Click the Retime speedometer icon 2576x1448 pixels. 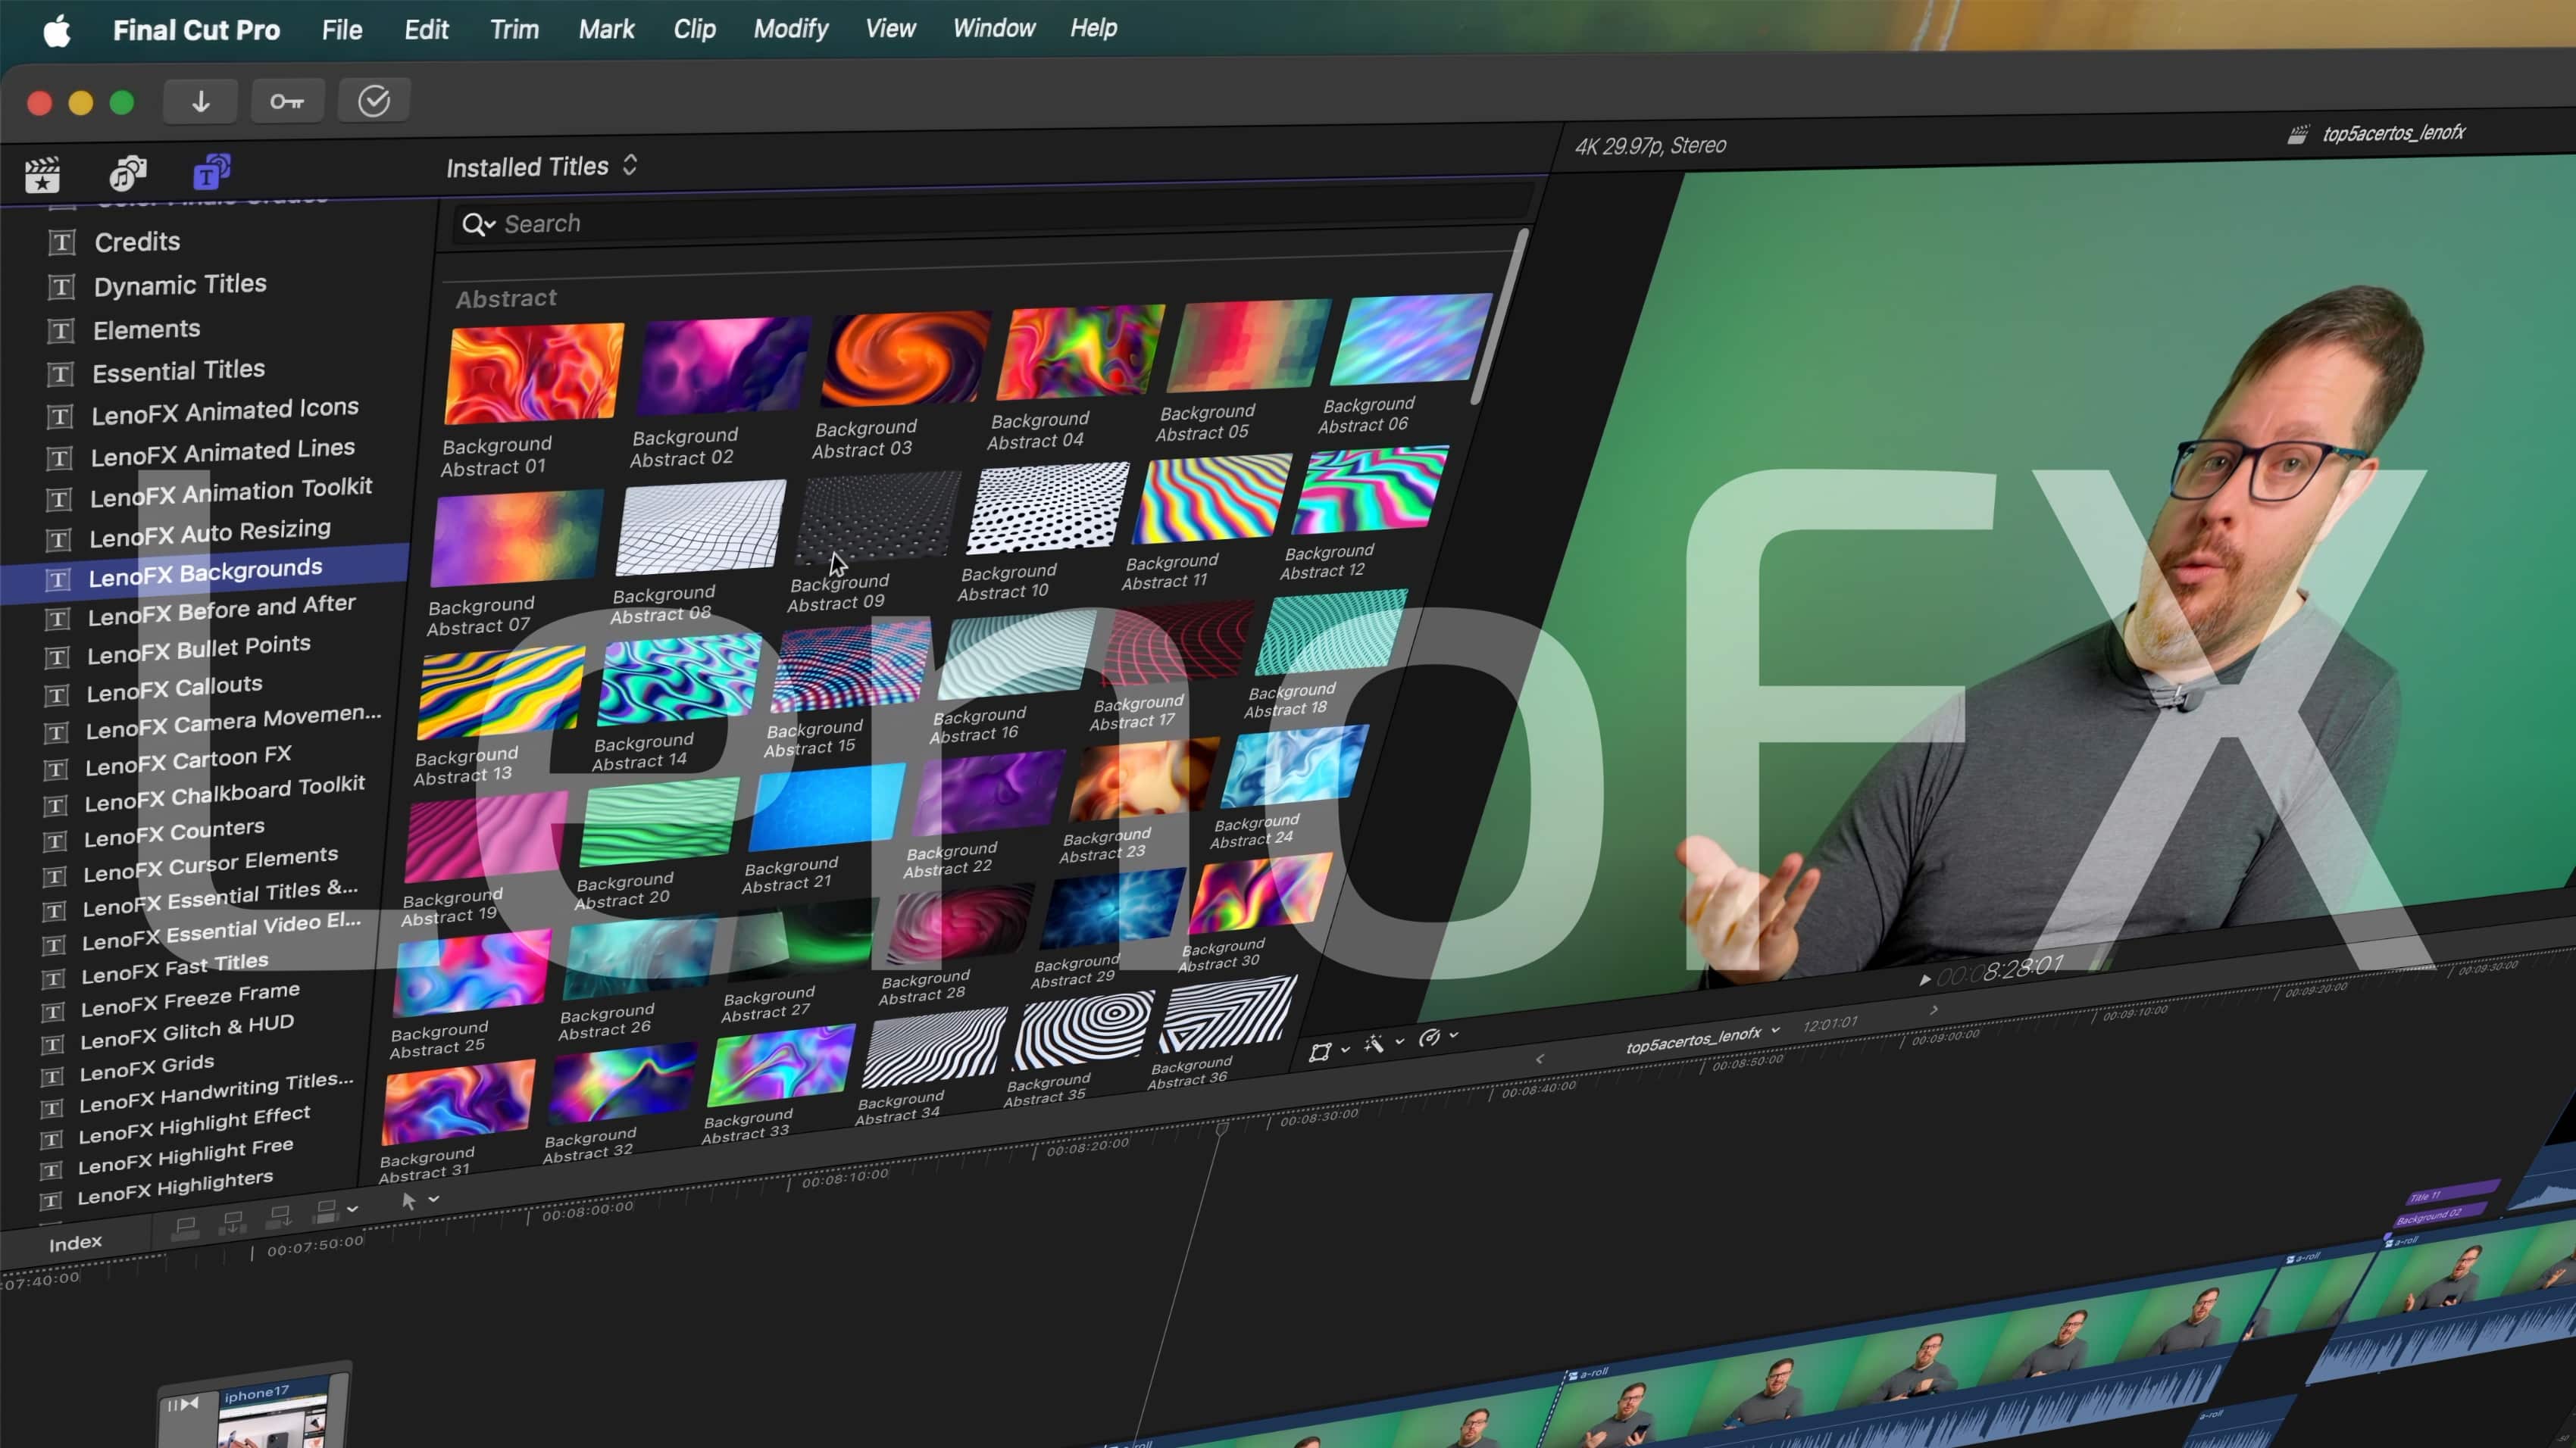tap(1429, 1038)
